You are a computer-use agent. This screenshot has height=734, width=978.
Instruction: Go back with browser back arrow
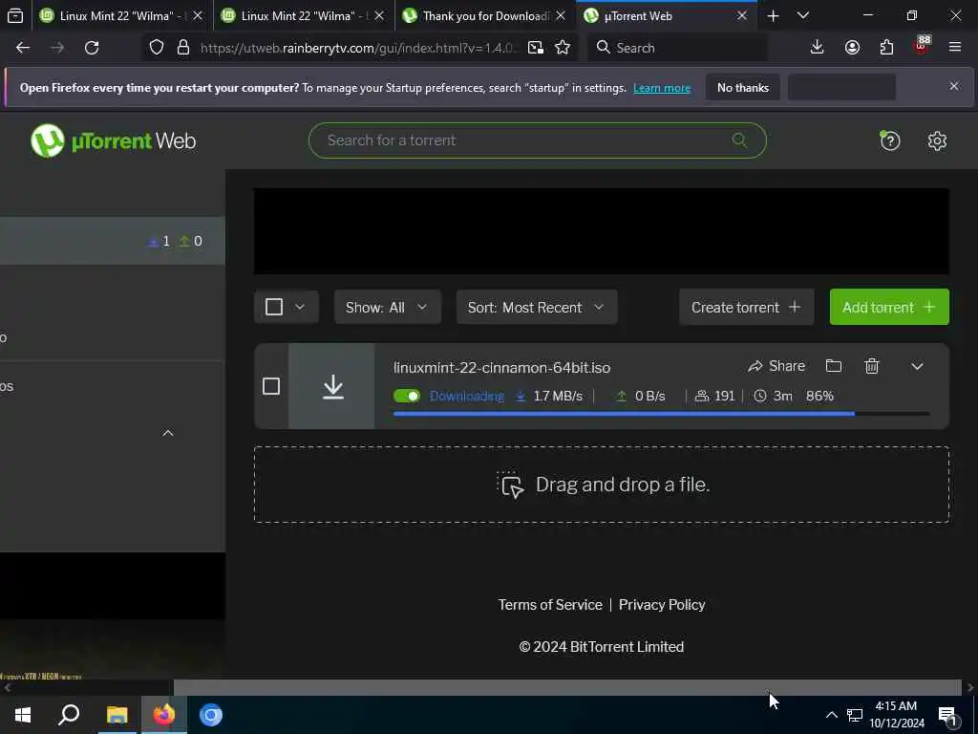click(23, 48)
